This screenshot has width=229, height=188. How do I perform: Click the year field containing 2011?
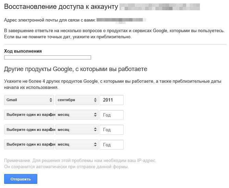(111, 100)
